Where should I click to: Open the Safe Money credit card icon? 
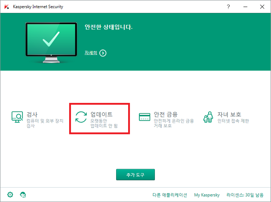click(145, 117)
